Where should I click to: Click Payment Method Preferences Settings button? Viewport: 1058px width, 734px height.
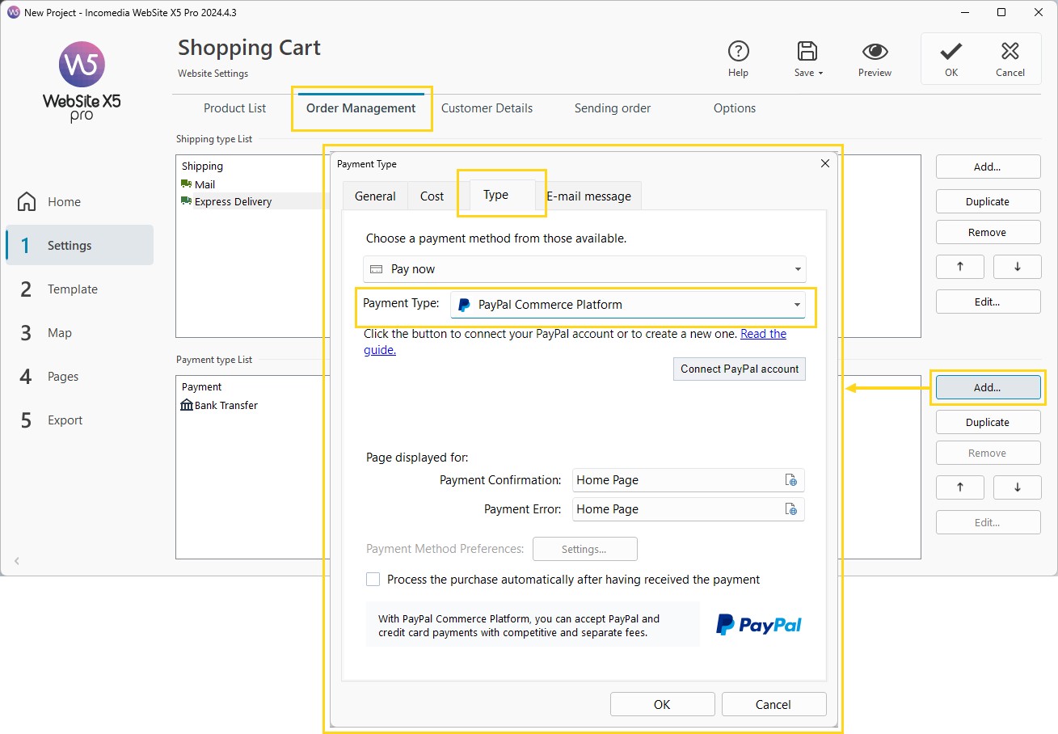[x=584, y=549]
